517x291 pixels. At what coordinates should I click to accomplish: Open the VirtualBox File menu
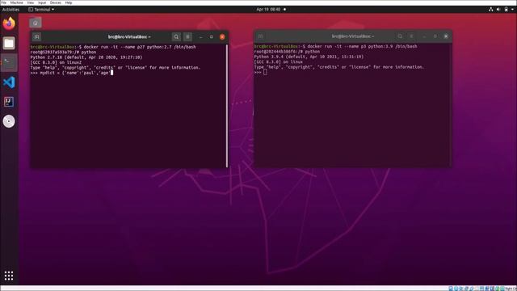click(4, 2)
